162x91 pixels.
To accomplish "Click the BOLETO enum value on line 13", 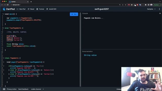I will (9, 38).
